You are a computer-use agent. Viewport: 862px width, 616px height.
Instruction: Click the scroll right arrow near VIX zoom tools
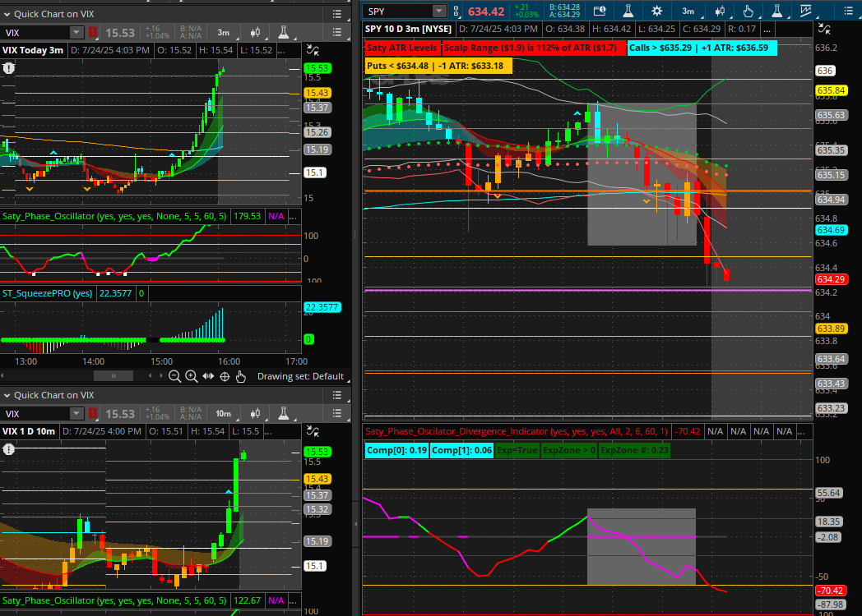160,376
